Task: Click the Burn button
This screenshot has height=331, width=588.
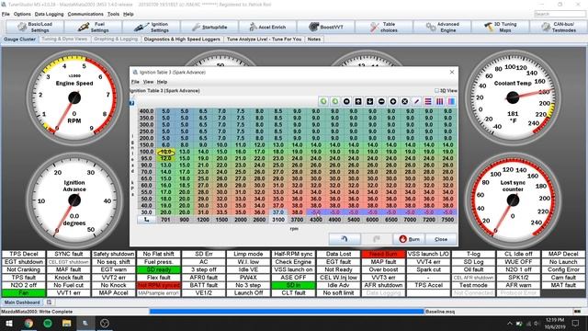Action: tap(409, 239)
